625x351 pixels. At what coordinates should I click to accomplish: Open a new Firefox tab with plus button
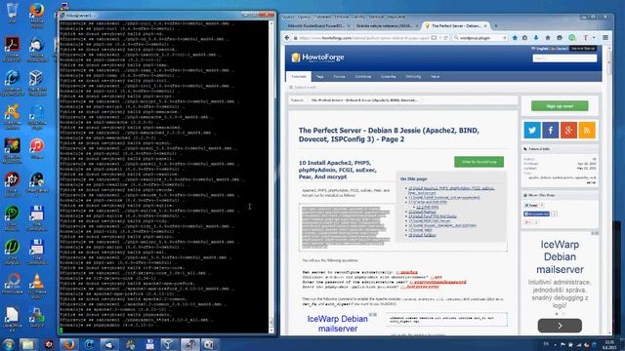(496, 26)
